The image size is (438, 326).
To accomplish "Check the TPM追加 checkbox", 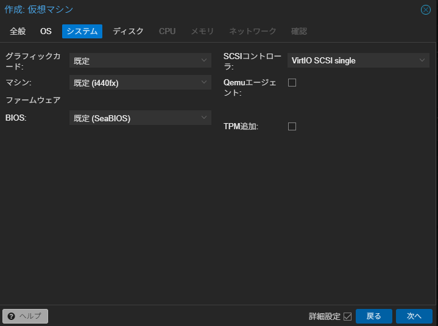I will 292,127.
